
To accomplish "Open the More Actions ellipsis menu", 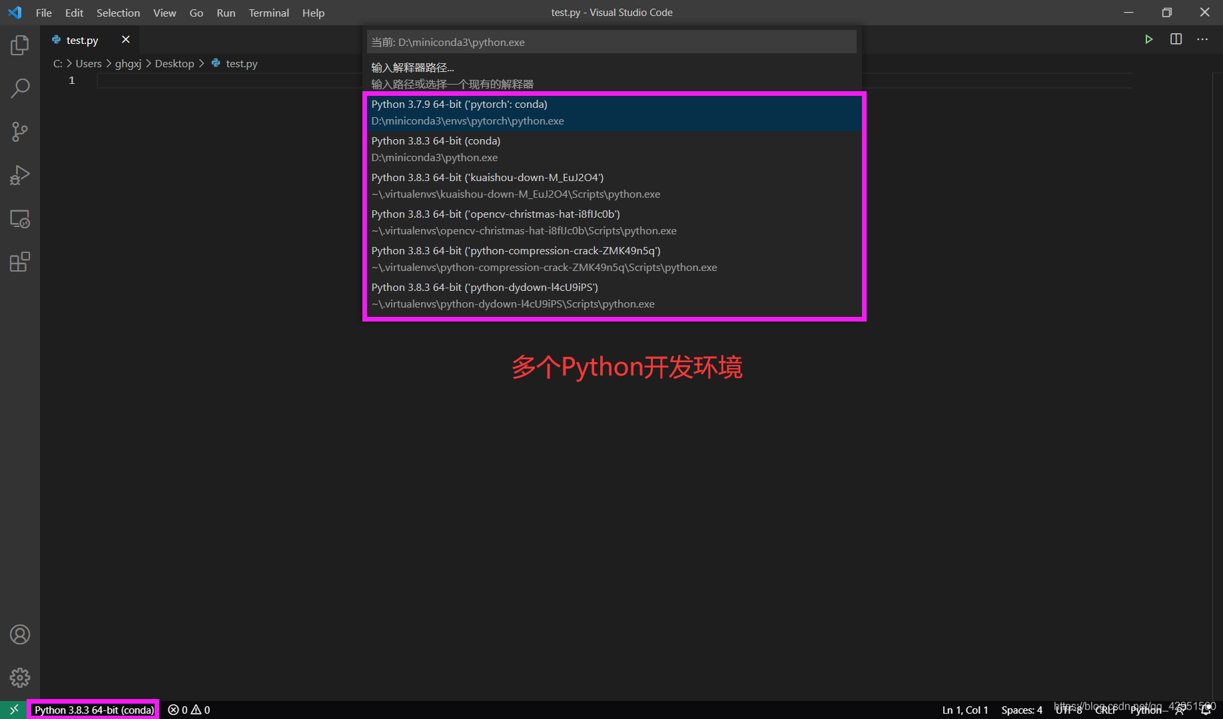I will [1202, 39].
